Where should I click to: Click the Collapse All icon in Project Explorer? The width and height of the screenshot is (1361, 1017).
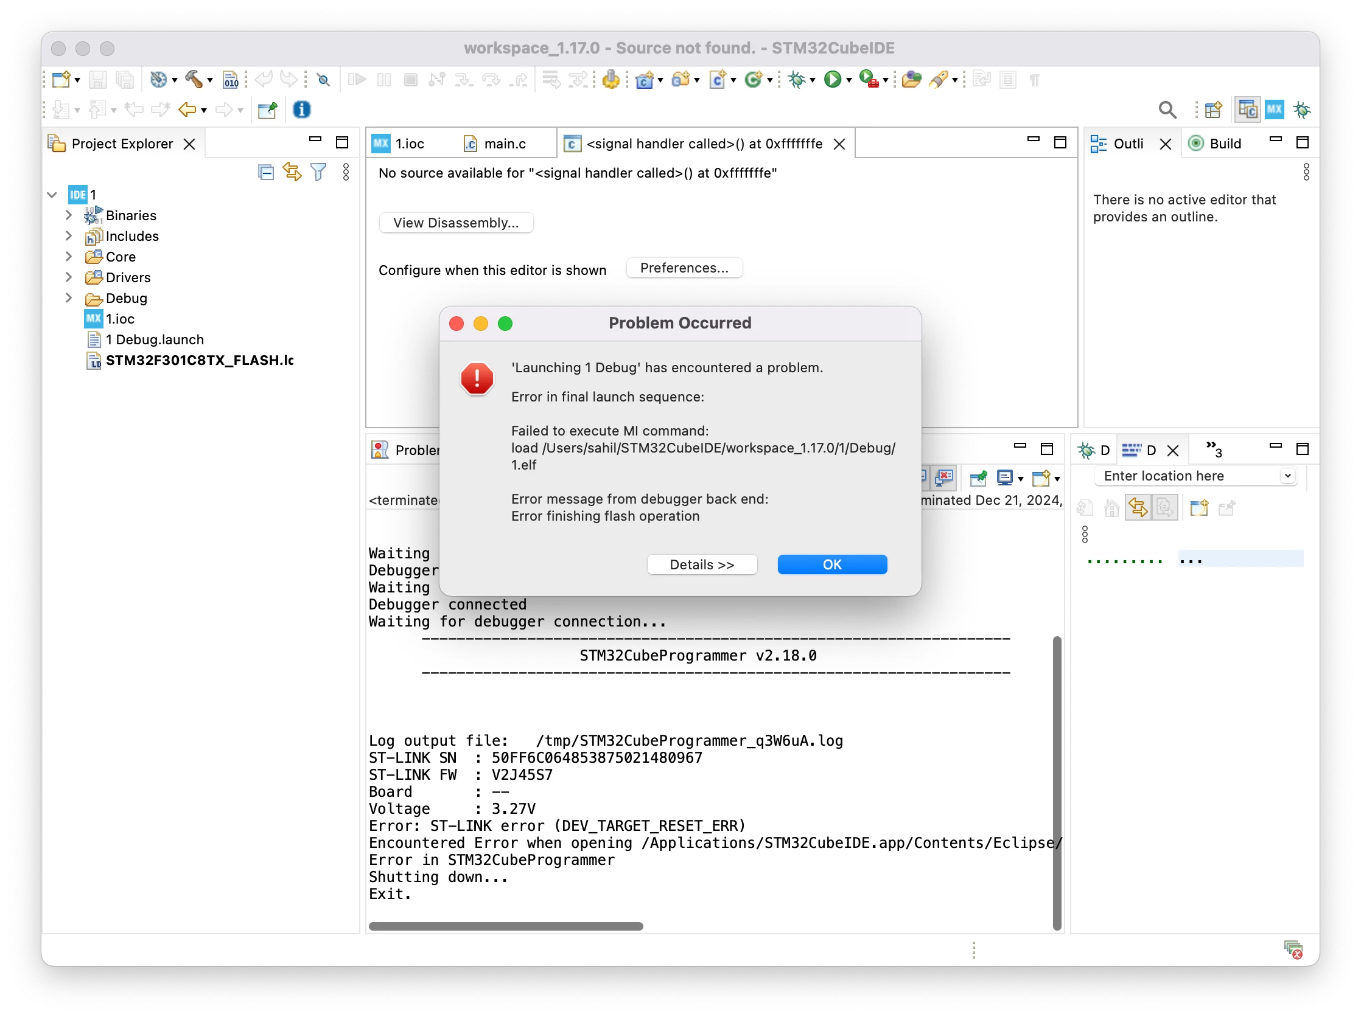(266, 172)
